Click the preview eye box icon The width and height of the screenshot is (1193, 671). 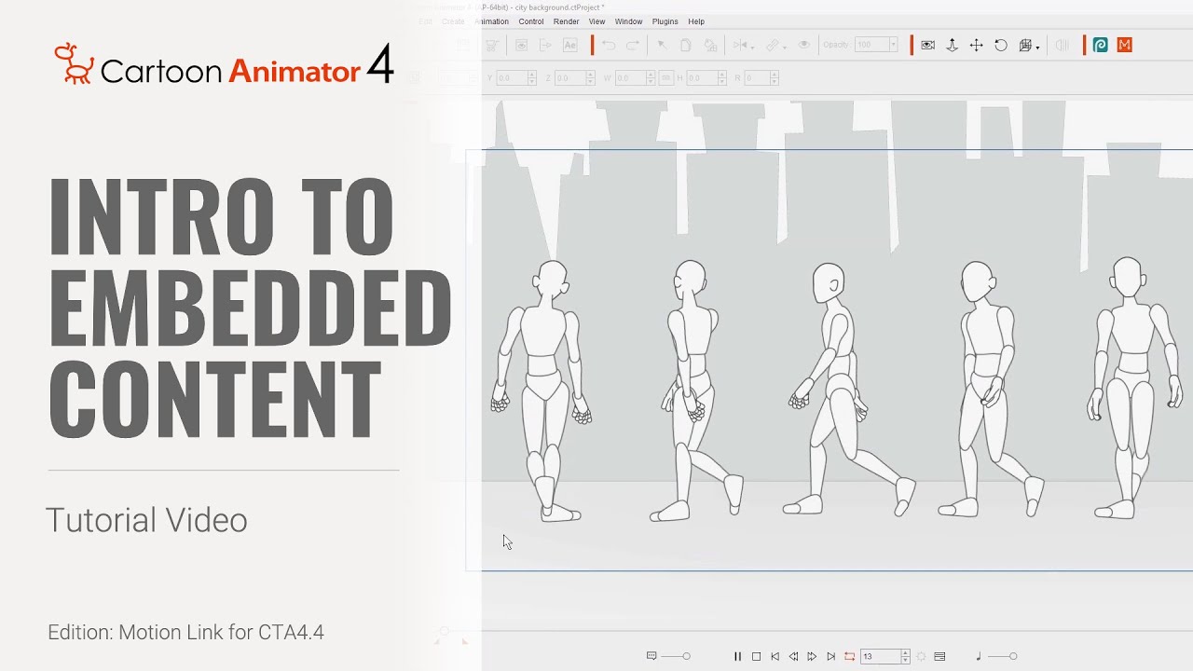point(522,45)
